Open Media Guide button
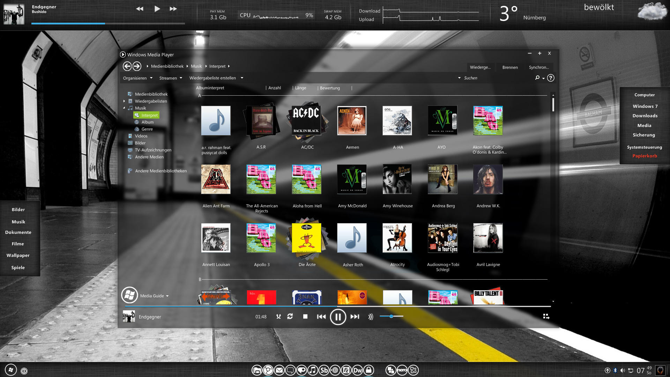 152,296
